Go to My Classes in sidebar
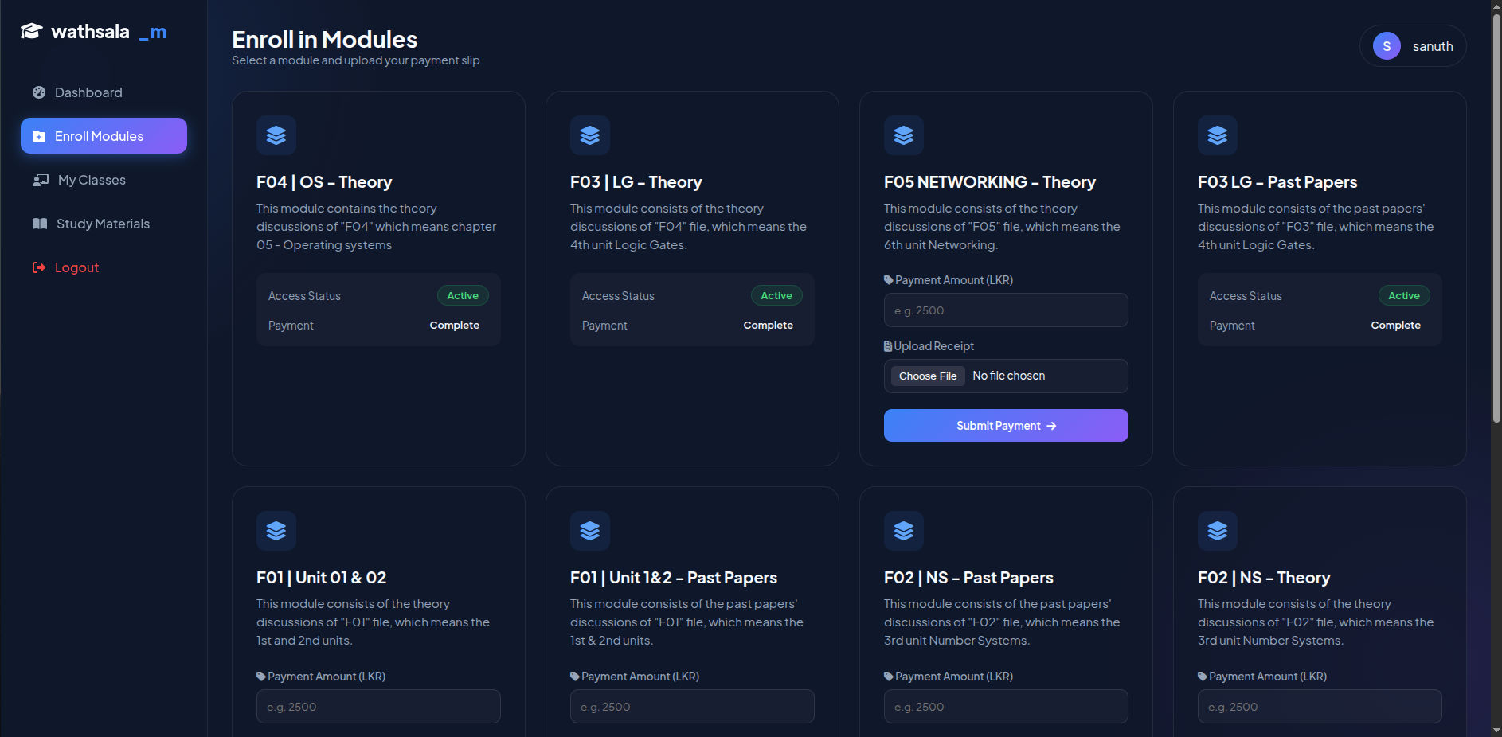This screenshot has height=737, width=1502. click(x=104, y=180)
